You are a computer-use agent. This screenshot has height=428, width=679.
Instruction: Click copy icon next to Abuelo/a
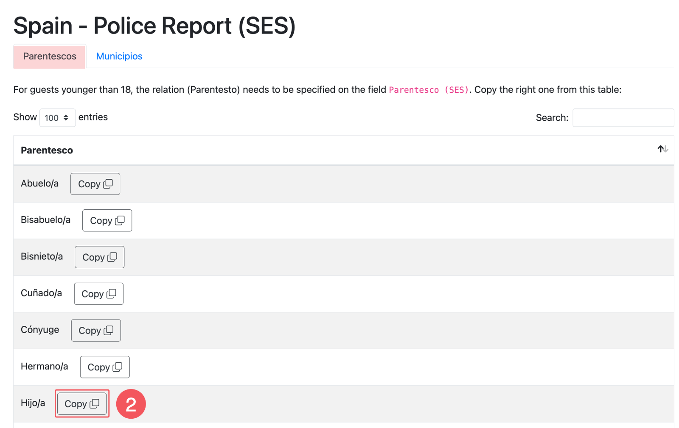pos(108,183)
